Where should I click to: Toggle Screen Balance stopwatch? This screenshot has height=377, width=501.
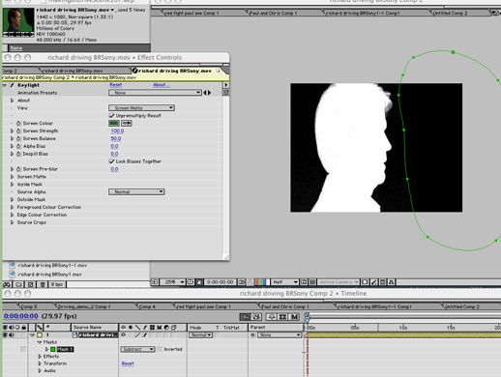point(18,138)
